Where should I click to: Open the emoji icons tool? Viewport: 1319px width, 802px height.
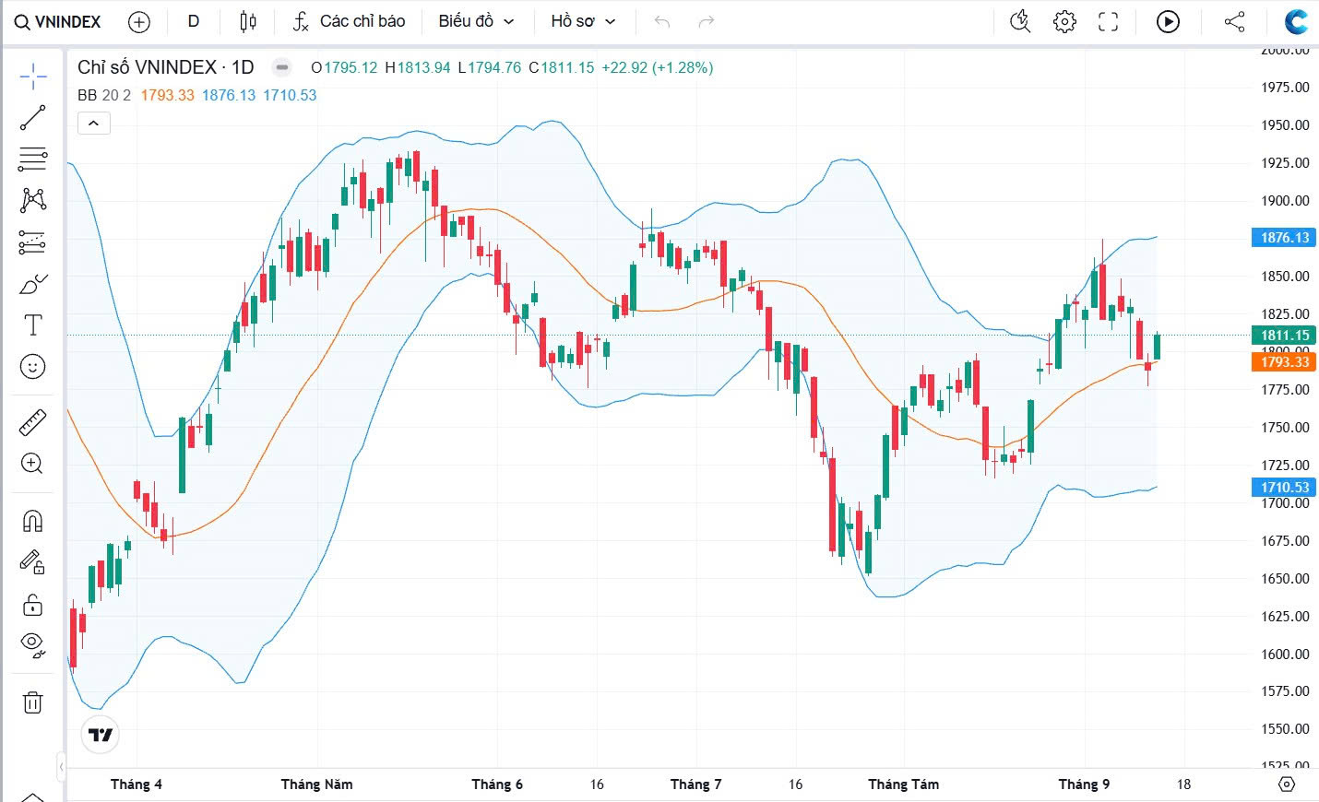pos(32,367)
